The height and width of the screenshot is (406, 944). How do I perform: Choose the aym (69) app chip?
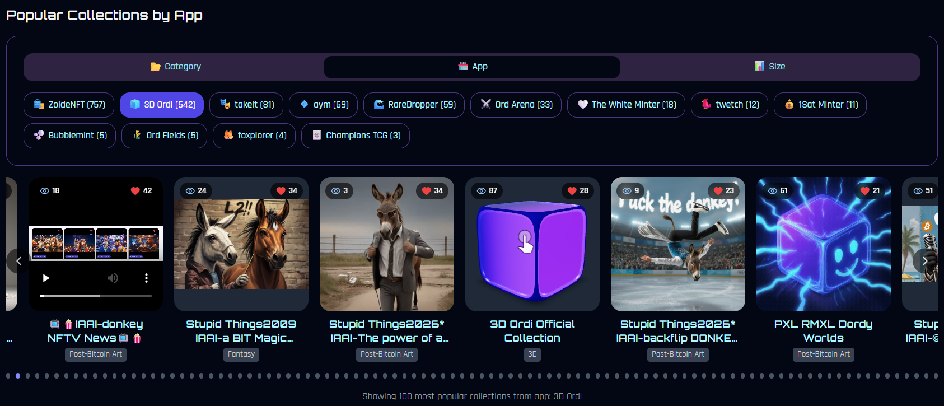pos(323,105)
